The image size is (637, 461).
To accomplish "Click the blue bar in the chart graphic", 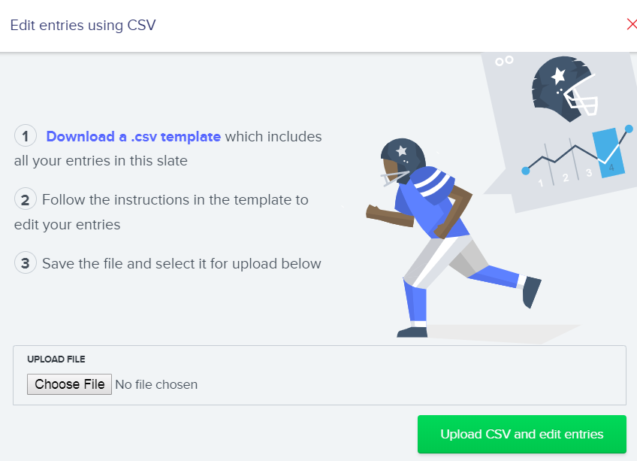I will [608, 153].
